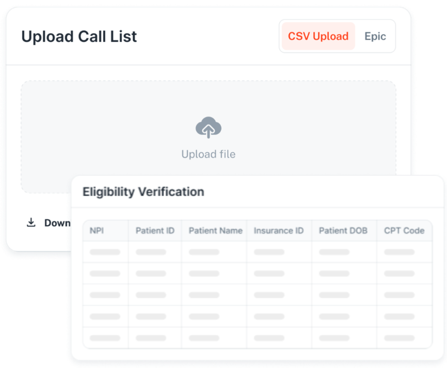Select the Patient Name column header
The image size is (447, 368).
click(216, 231)
